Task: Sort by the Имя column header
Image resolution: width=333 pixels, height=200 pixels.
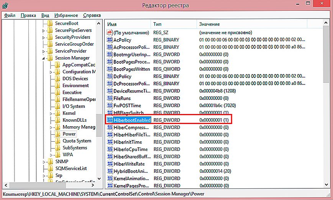Action: [x=128, y=24]
